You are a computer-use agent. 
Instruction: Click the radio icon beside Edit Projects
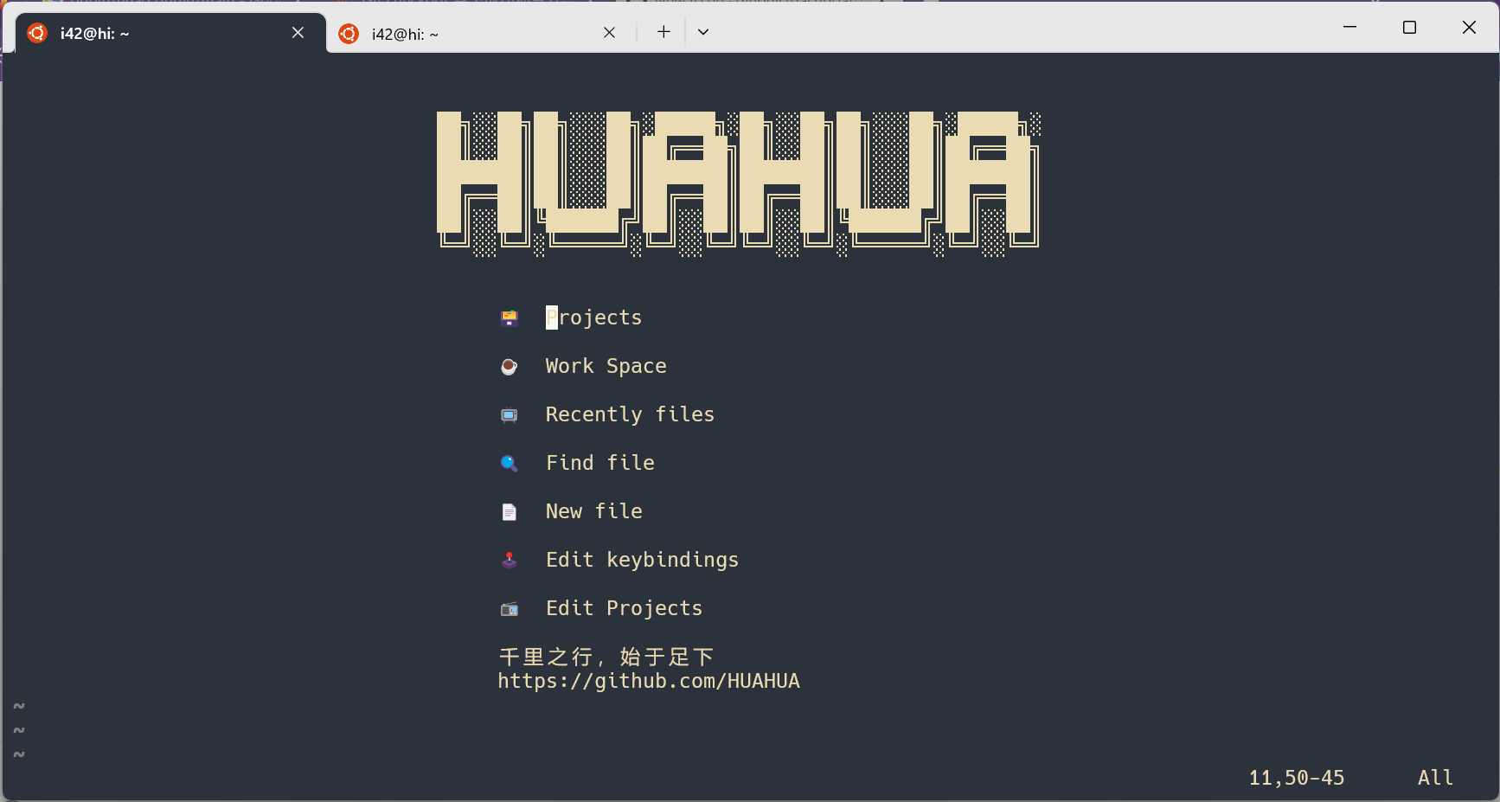coord(510,608)
